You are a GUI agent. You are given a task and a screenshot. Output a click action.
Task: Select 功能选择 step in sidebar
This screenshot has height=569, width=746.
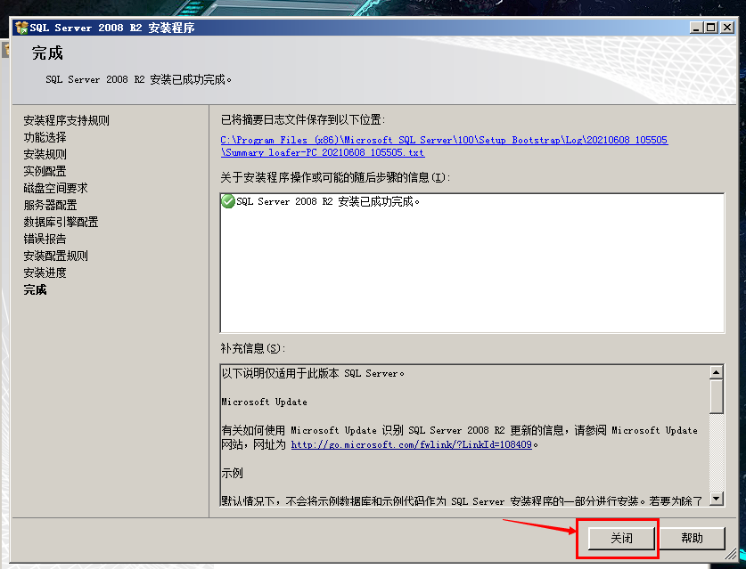pos(45,137)
